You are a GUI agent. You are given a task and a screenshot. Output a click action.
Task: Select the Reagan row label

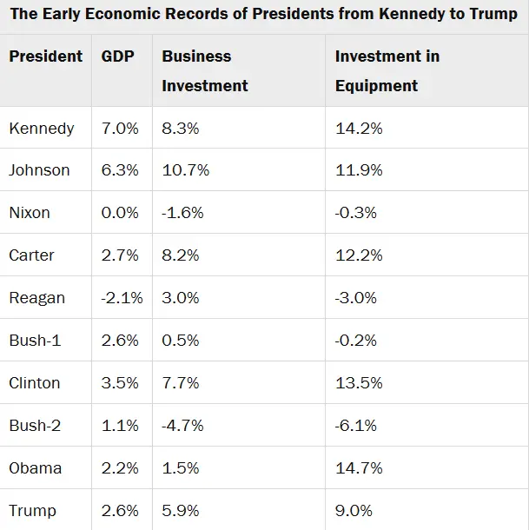click(37, 298)
